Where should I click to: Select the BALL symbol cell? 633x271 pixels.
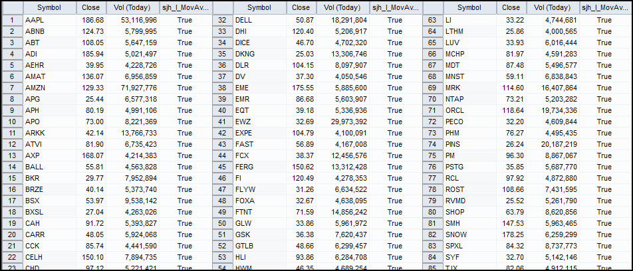coord(50,167)
